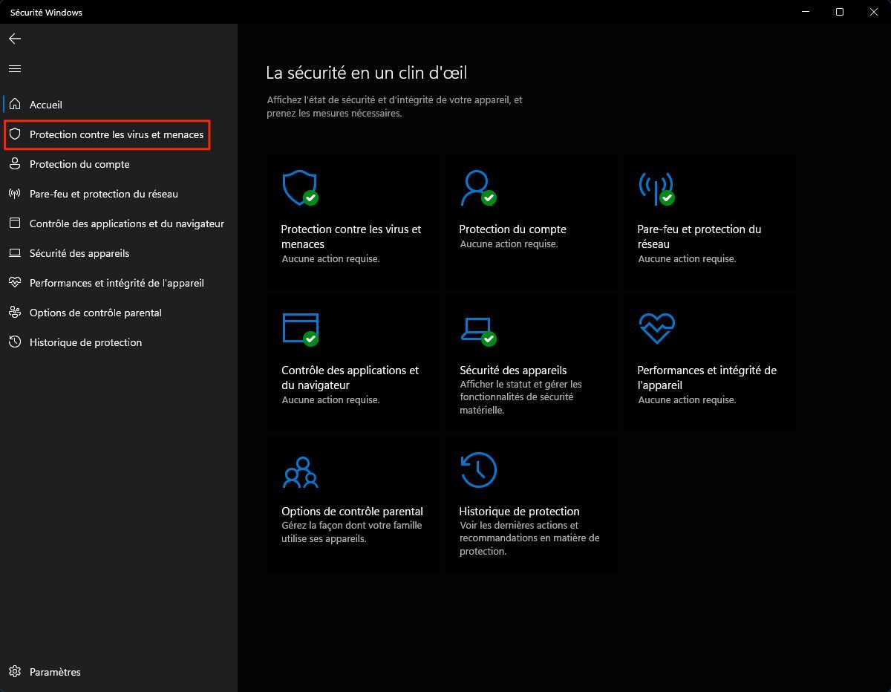Viewport: 891px width, 692px height.
Task: Click the large heart icon on device performance tile
Action: pos(656,328)
